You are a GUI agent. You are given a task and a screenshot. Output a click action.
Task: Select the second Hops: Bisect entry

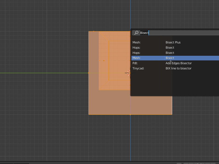tap(170, 53)
